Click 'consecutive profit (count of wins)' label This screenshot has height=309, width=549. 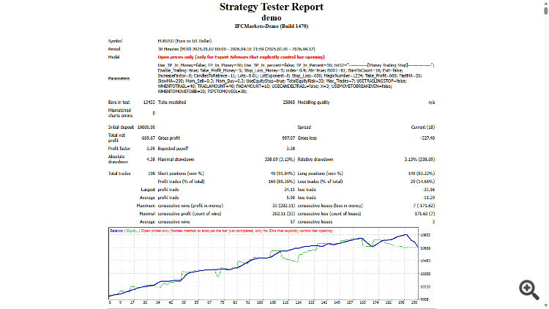click(x=190, y=214)
